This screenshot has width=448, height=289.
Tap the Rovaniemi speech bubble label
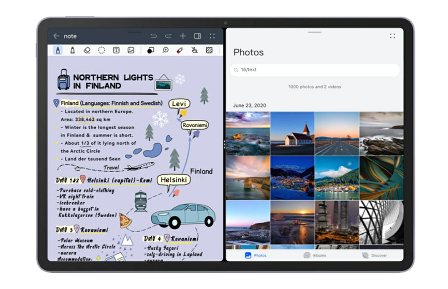point(195,125)
